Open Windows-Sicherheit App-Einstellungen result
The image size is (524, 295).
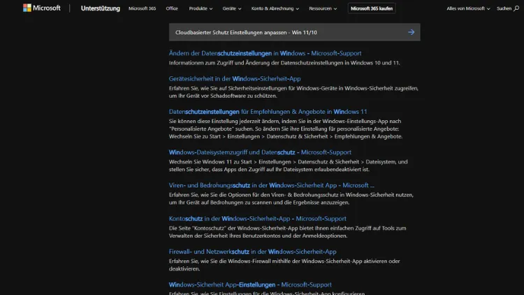[250, 285]
